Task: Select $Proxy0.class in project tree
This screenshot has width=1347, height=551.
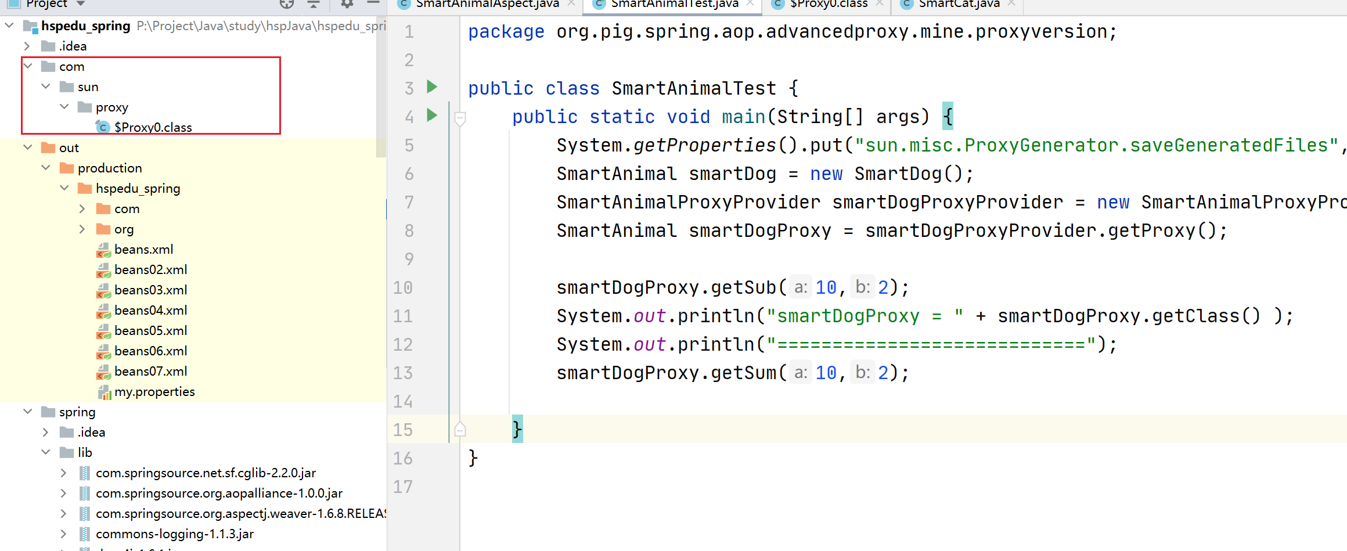Action: pyautogui.click(x=153, y=127)
